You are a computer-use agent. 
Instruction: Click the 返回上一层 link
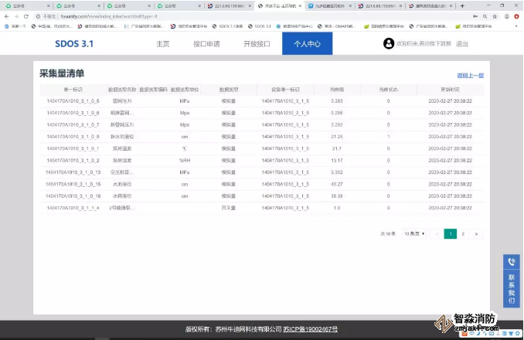point(470,76)
